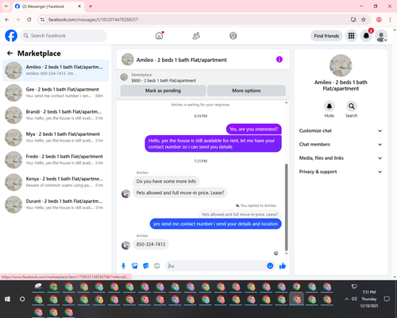Open the nine-dot Menu grid icon
This screenshot has height=318, width=397.
(351, 36)
